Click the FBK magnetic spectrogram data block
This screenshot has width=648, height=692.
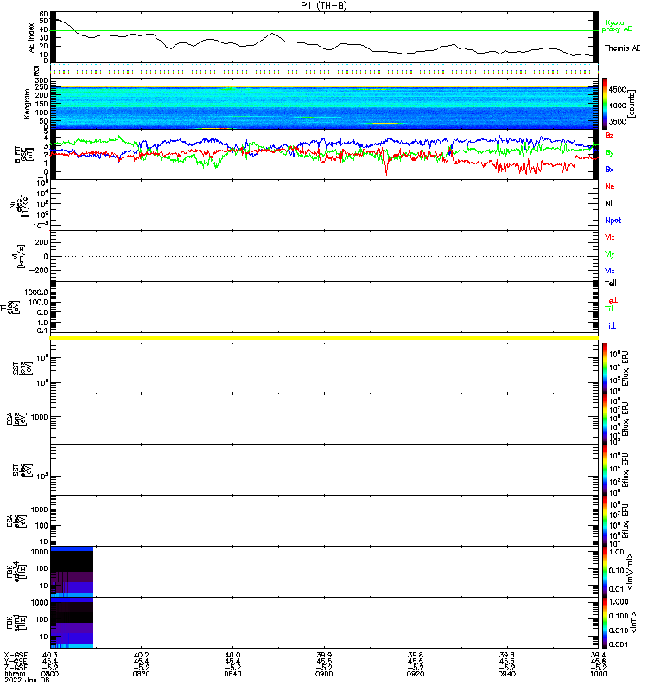72,622
